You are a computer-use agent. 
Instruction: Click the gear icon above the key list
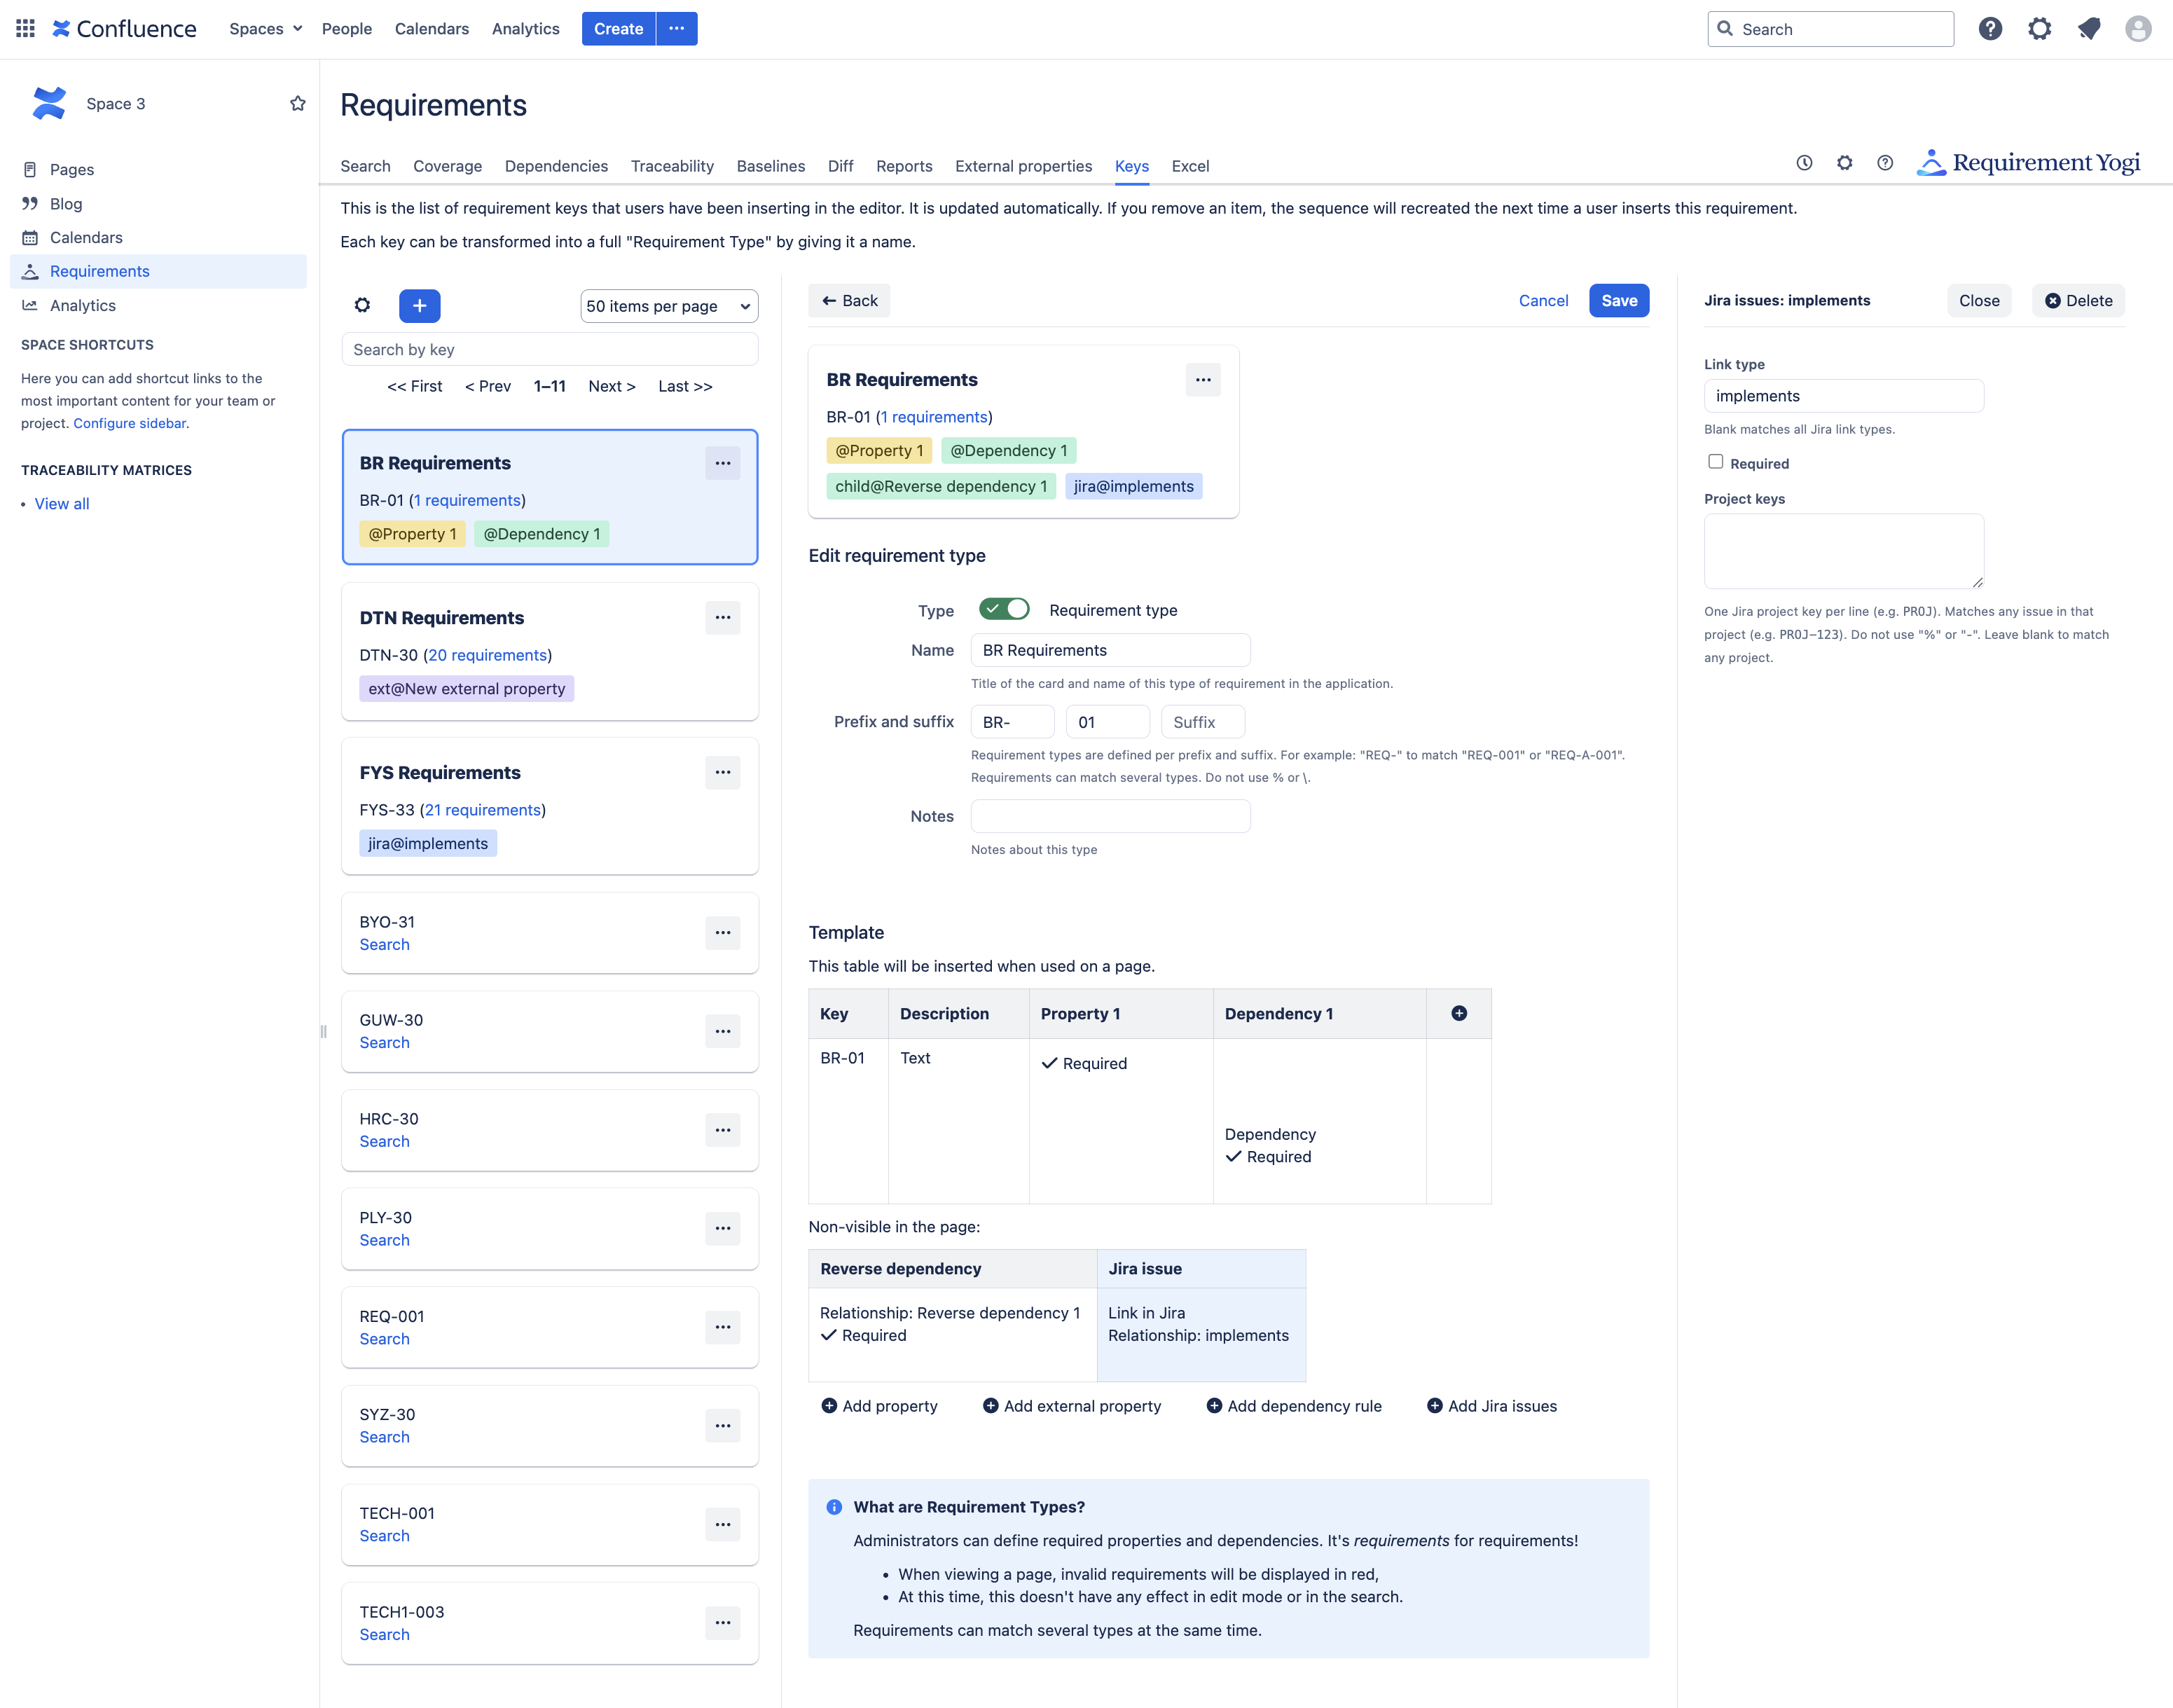[x=363, y=306]
